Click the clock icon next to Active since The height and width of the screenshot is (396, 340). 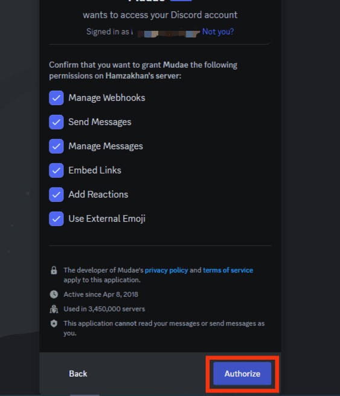point(54,294)
